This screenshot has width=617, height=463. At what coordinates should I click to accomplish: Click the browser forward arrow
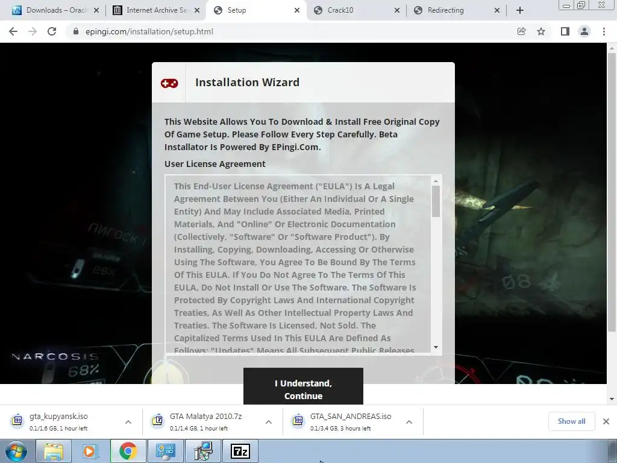click(33, 31)
